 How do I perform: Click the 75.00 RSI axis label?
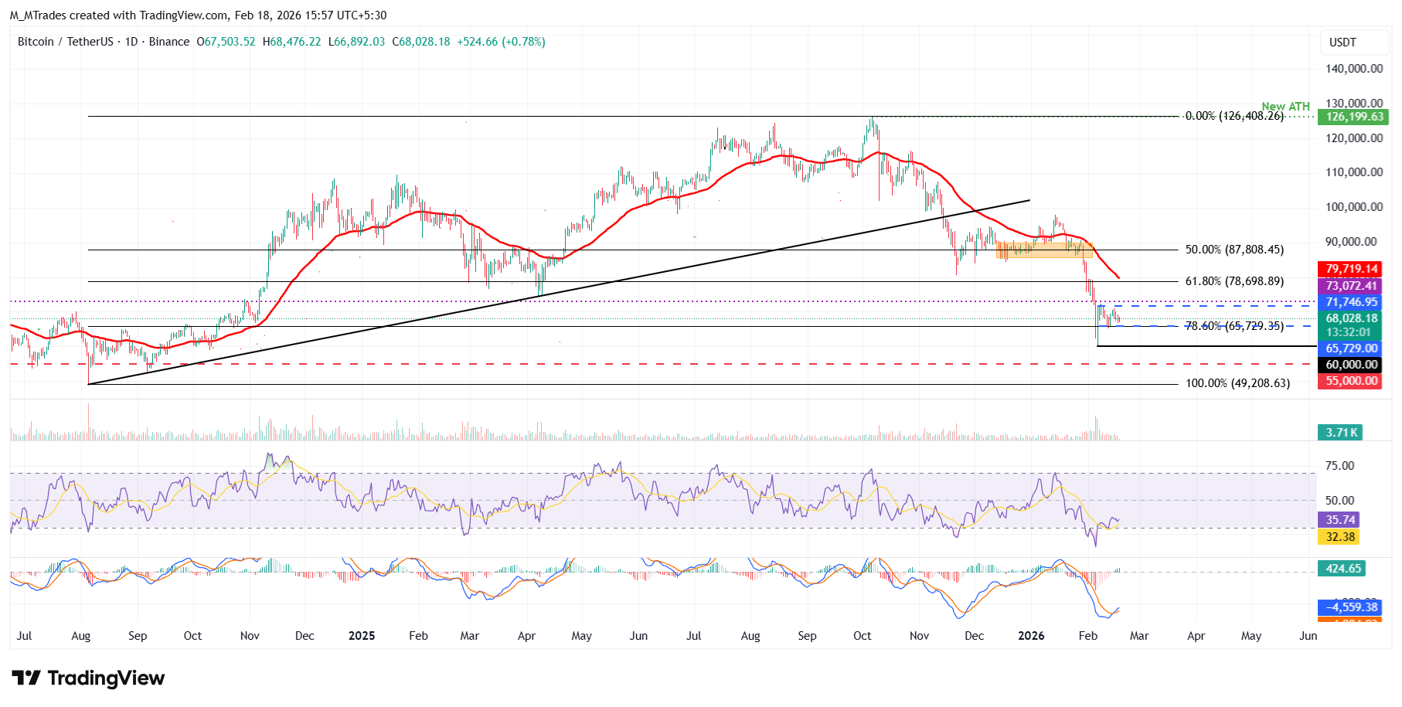click(1339, 466)
